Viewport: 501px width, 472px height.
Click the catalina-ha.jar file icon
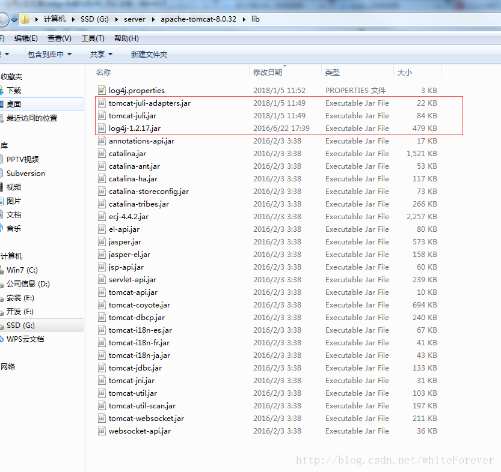(x=102, y=178)
